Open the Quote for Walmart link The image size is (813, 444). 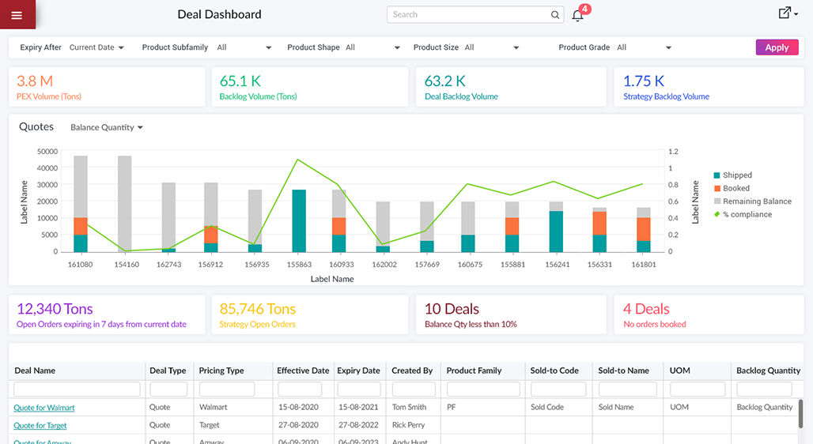[44, 408]
